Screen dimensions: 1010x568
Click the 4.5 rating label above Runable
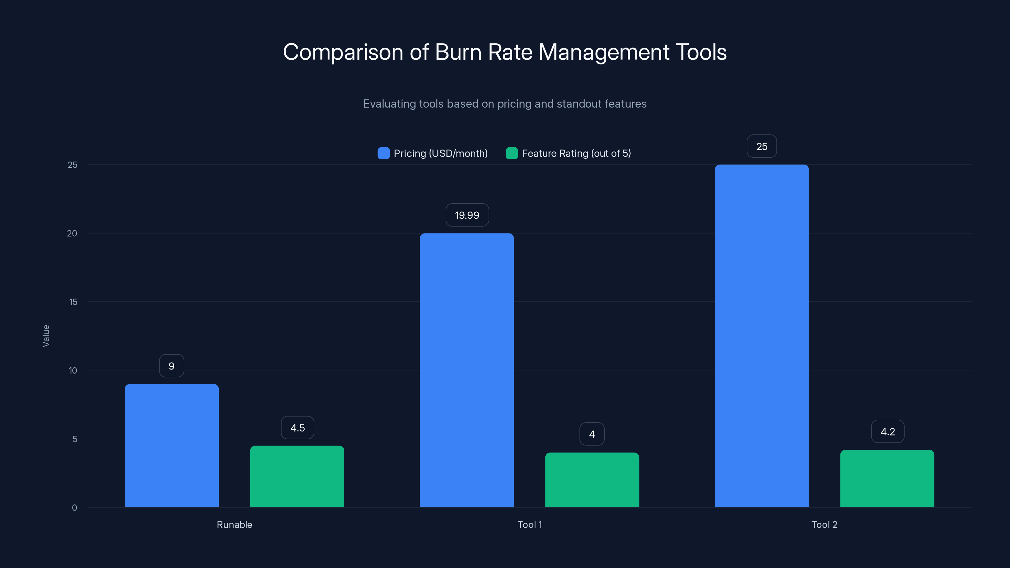[x=298, y=428]
